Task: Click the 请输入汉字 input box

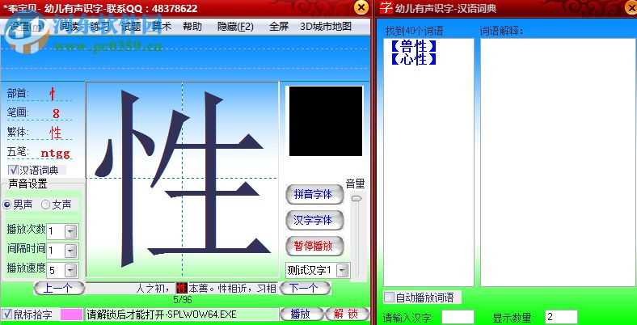Action: pyautogui.click(x=458, y=317)
